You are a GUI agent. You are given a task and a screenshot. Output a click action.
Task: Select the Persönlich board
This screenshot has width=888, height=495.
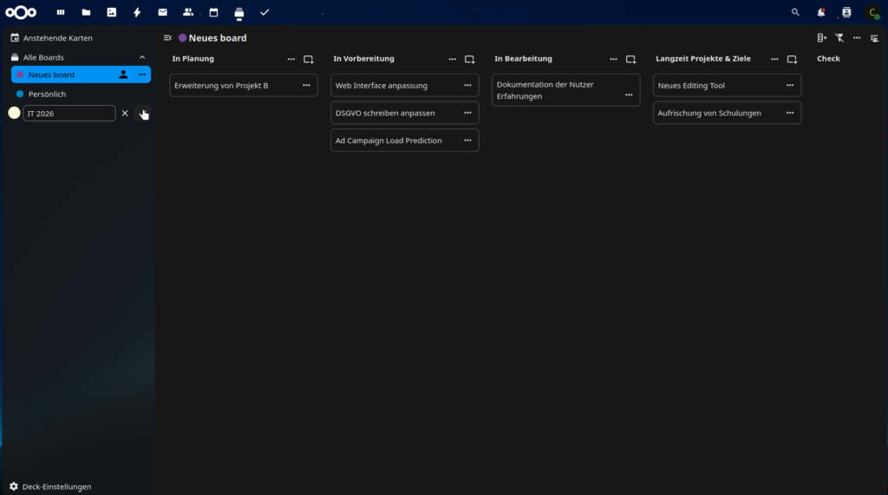[x=47, y=94]
